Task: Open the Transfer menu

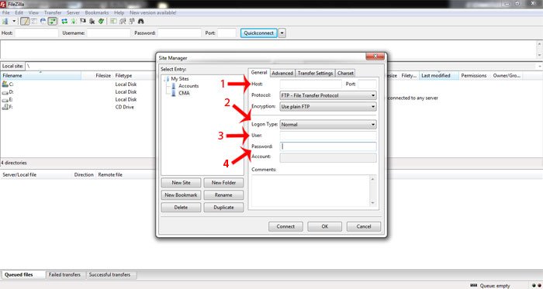Action: click(x=53, y=12)
